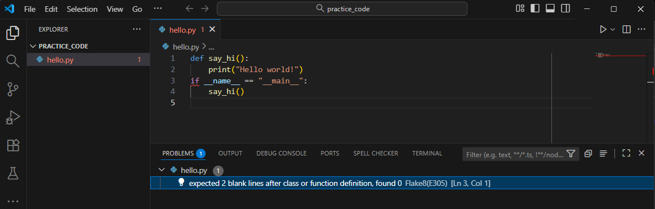Viewport: 655px width, 209px height.
Task: Select hello.py in the Explorer tree
Action: coord(88,60)
